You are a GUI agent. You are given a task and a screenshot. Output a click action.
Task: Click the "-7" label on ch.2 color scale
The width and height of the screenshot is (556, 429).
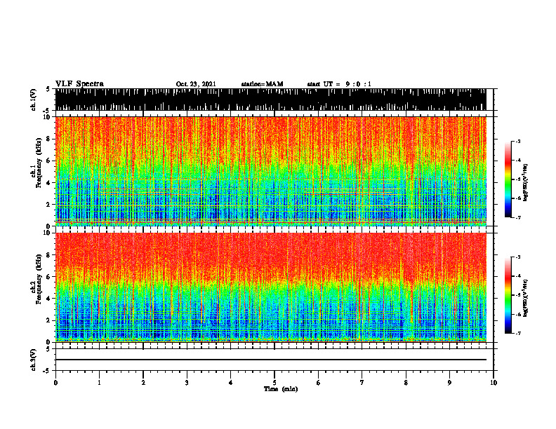point(517,333)
